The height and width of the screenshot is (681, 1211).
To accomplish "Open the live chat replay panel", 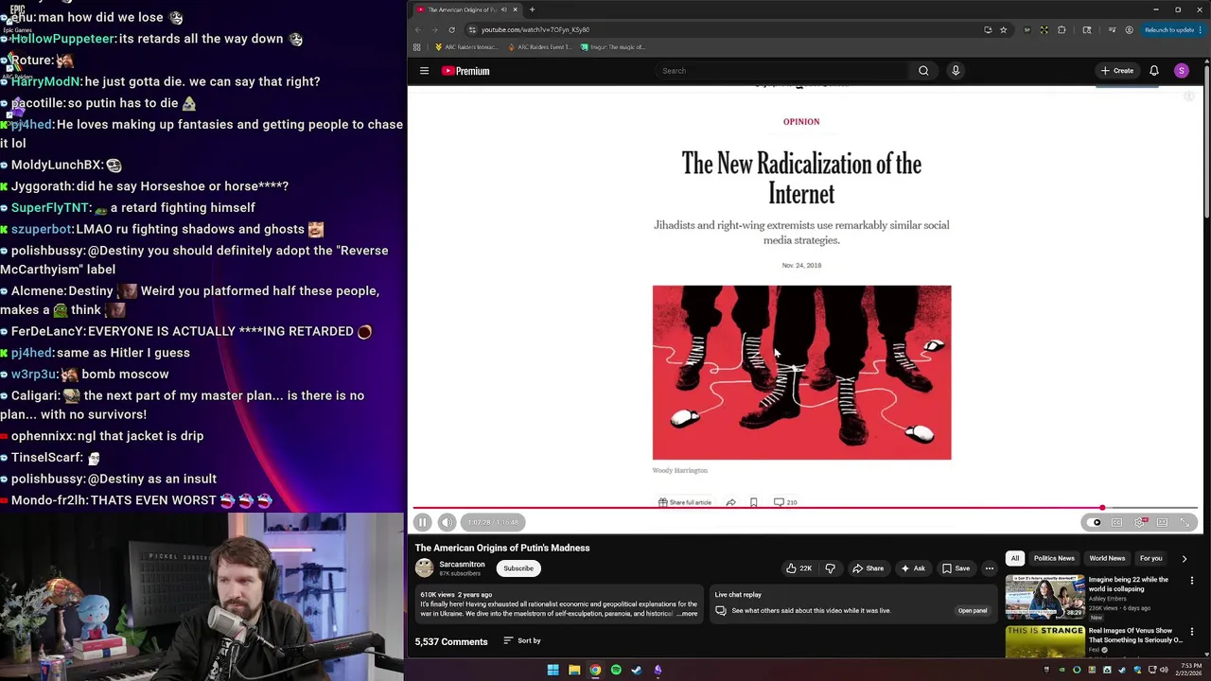I will click(x=973, y=610).
